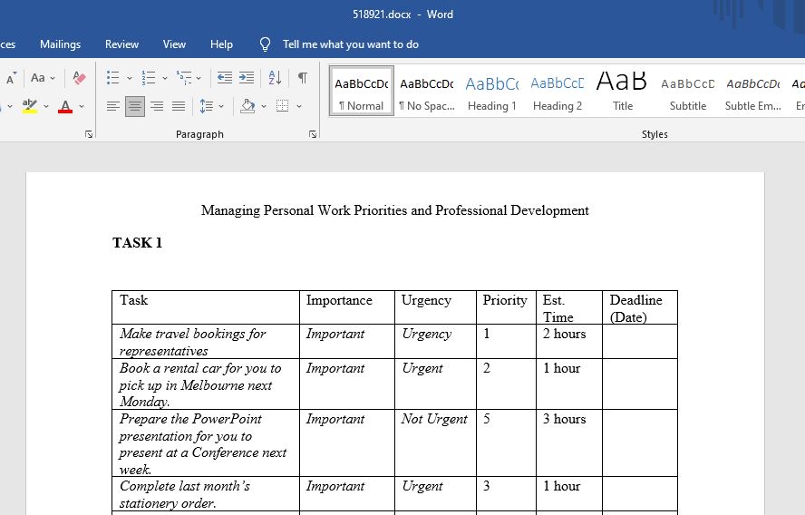Toggle Show/Hide paragraph marks
The image size is (805, 515).
[x=303, y=78]
